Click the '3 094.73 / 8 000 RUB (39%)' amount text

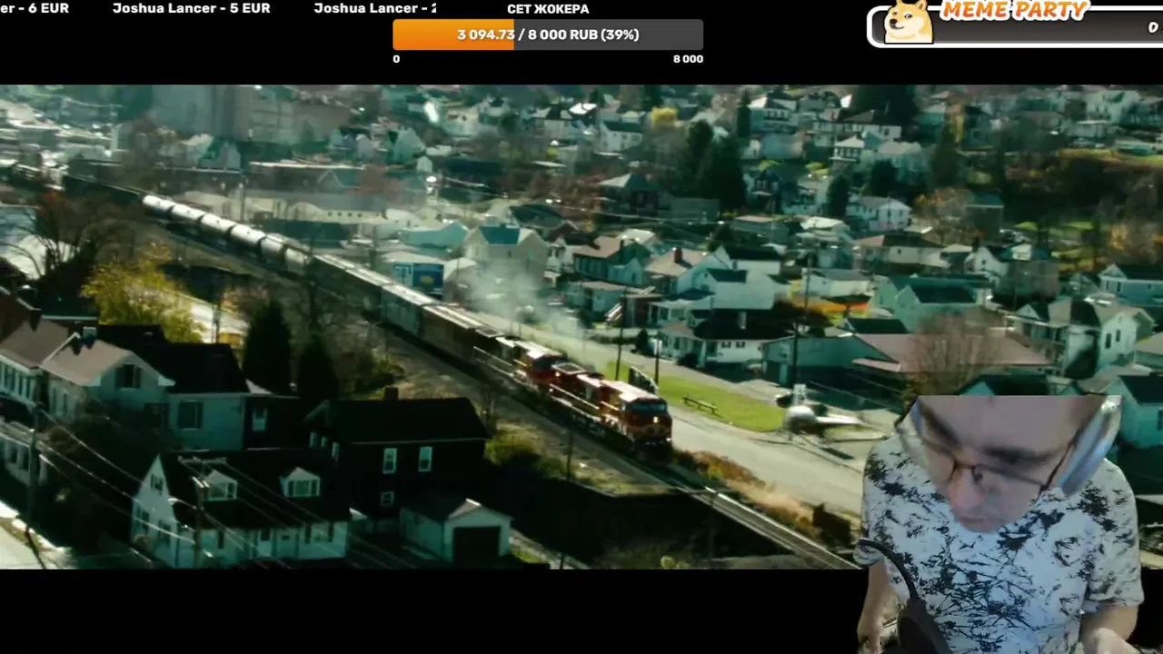coord(548,35)
